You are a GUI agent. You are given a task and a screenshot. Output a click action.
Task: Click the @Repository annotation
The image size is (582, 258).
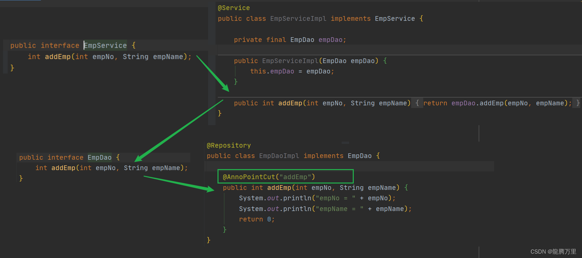229,145
